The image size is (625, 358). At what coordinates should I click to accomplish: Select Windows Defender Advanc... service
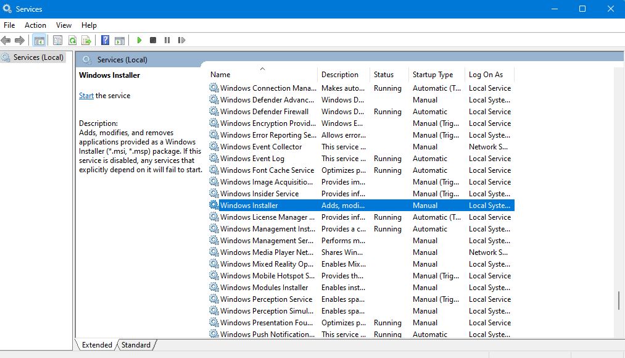(x=267, y=100)
